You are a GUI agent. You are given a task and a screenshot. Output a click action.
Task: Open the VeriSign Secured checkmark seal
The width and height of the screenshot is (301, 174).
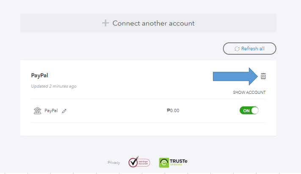(133, 162)
